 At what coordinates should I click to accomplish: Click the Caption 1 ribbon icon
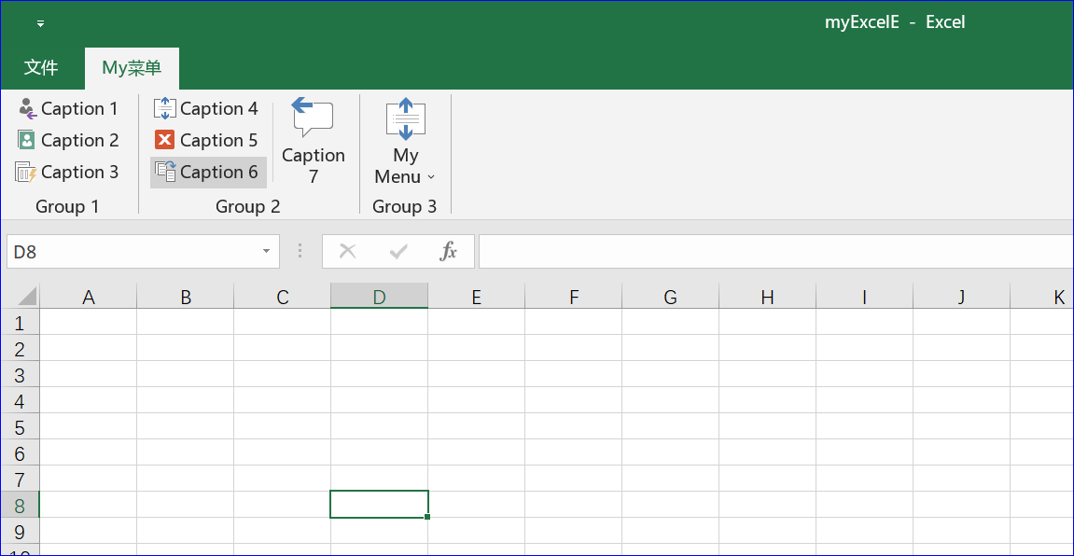point(27,109)
